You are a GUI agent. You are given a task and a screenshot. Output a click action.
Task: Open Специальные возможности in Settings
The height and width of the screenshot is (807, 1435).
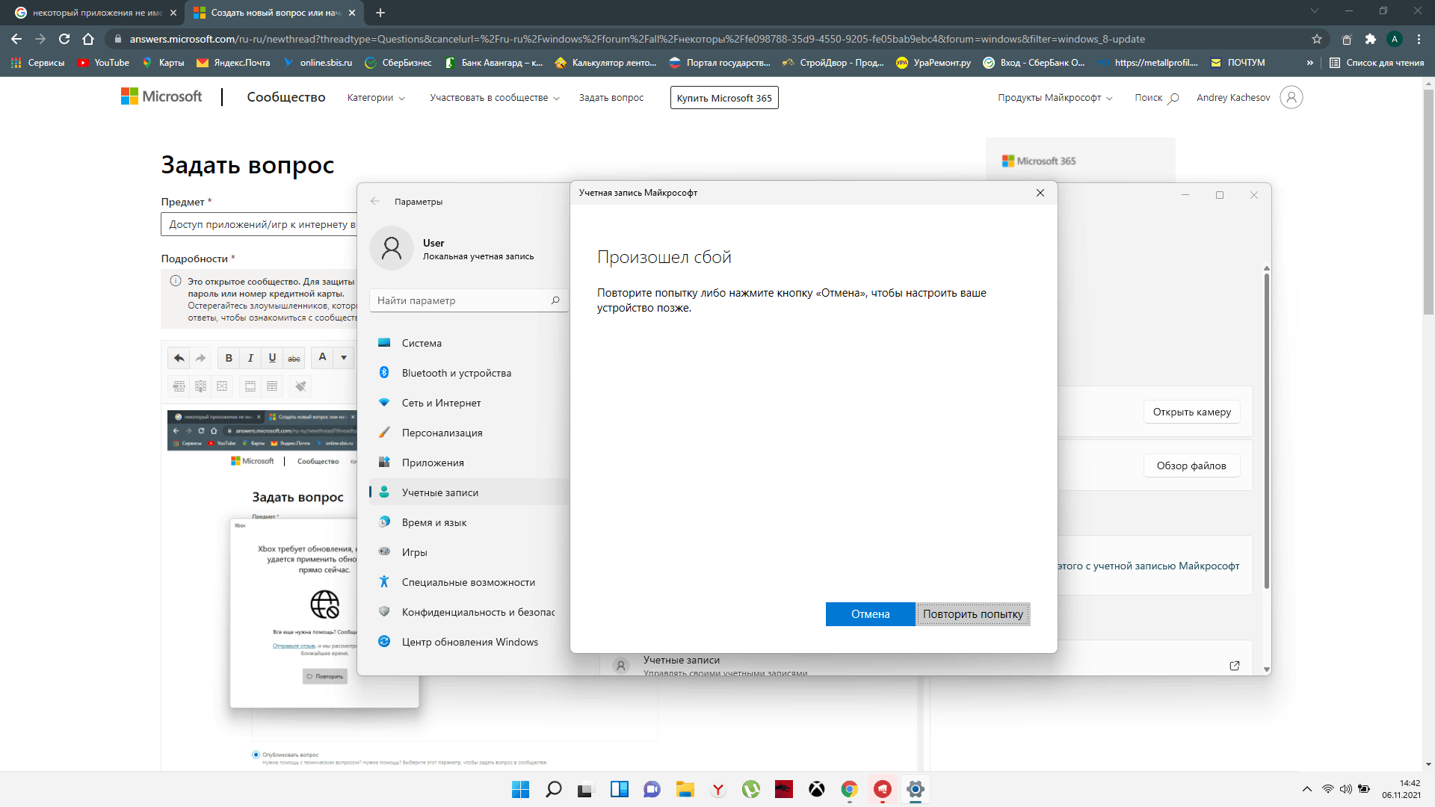(469, 582)
